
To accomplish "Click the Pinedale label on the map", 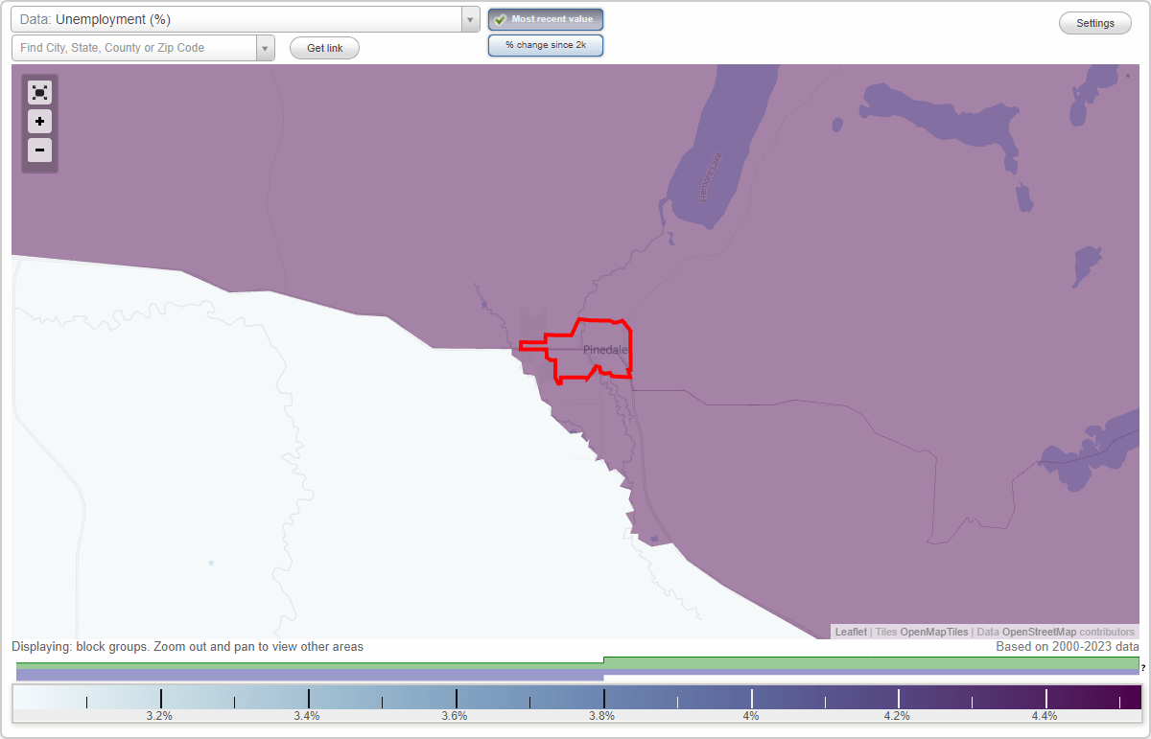I will coord(605,350).
